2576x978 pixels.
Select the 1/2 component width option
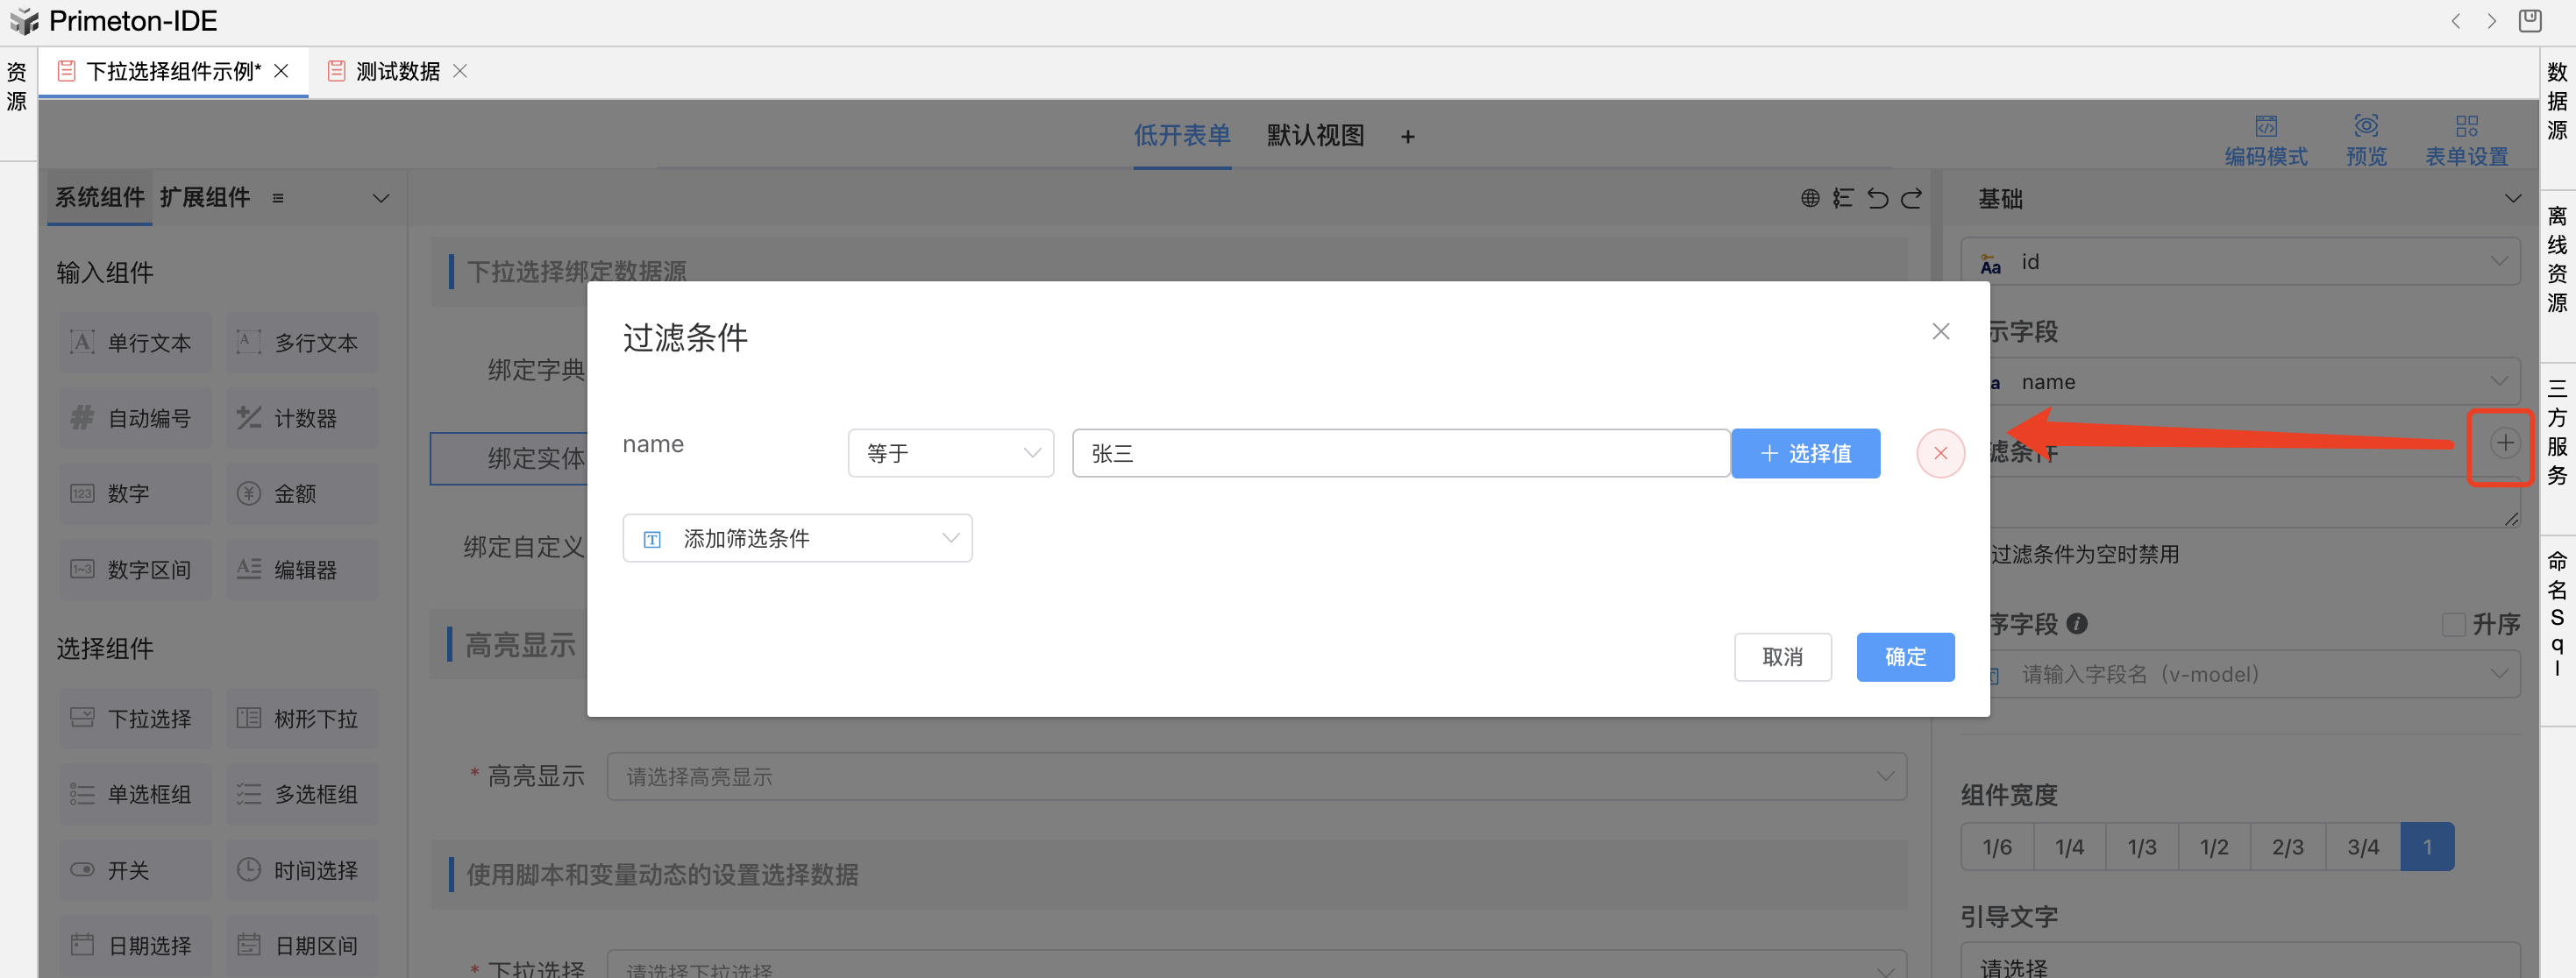pyautogui.click(x=2213, y=847)
